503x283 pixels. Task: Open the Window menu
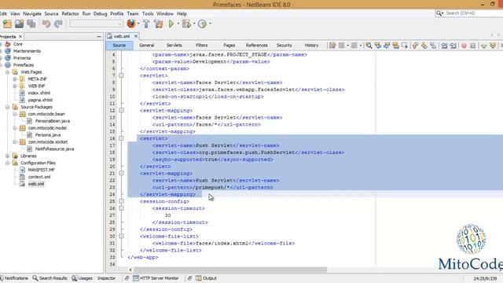coord(165,14)
